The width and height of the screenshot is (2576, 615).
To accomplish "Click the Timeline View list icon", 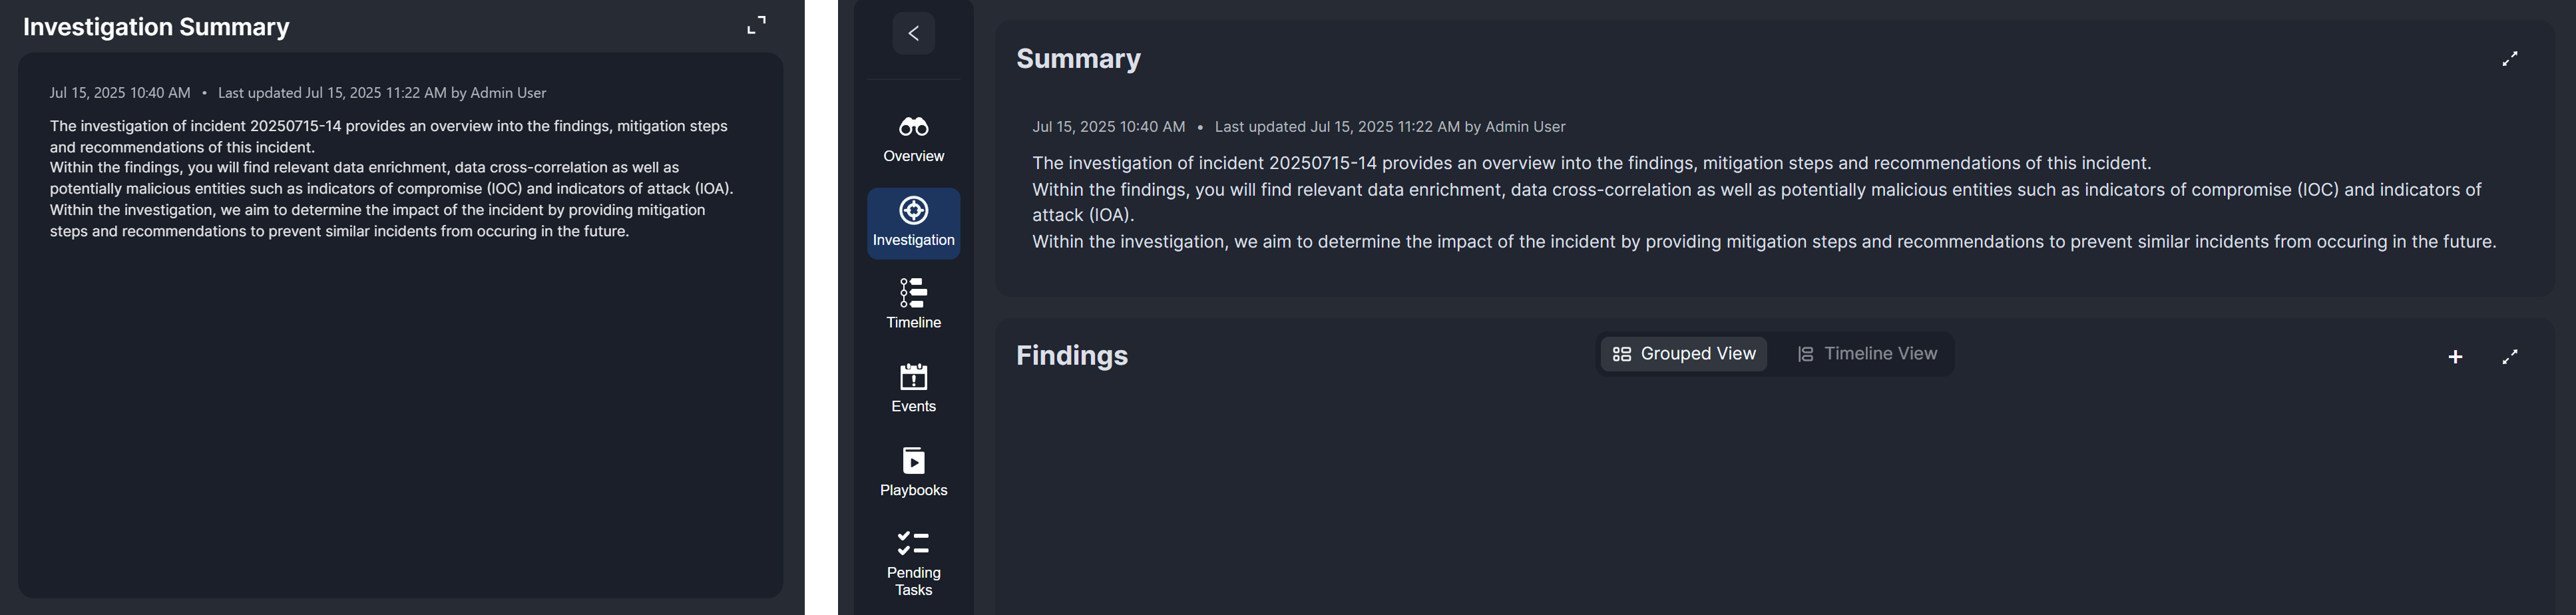I will [x=1805, y=354].
